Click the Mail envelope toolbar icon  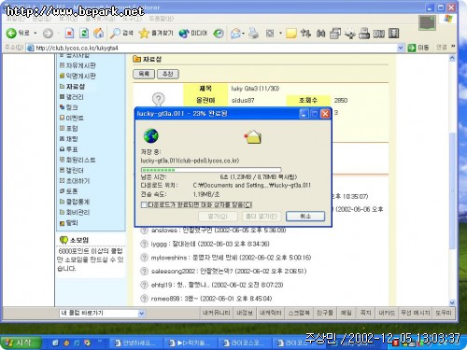coord(235,34)
